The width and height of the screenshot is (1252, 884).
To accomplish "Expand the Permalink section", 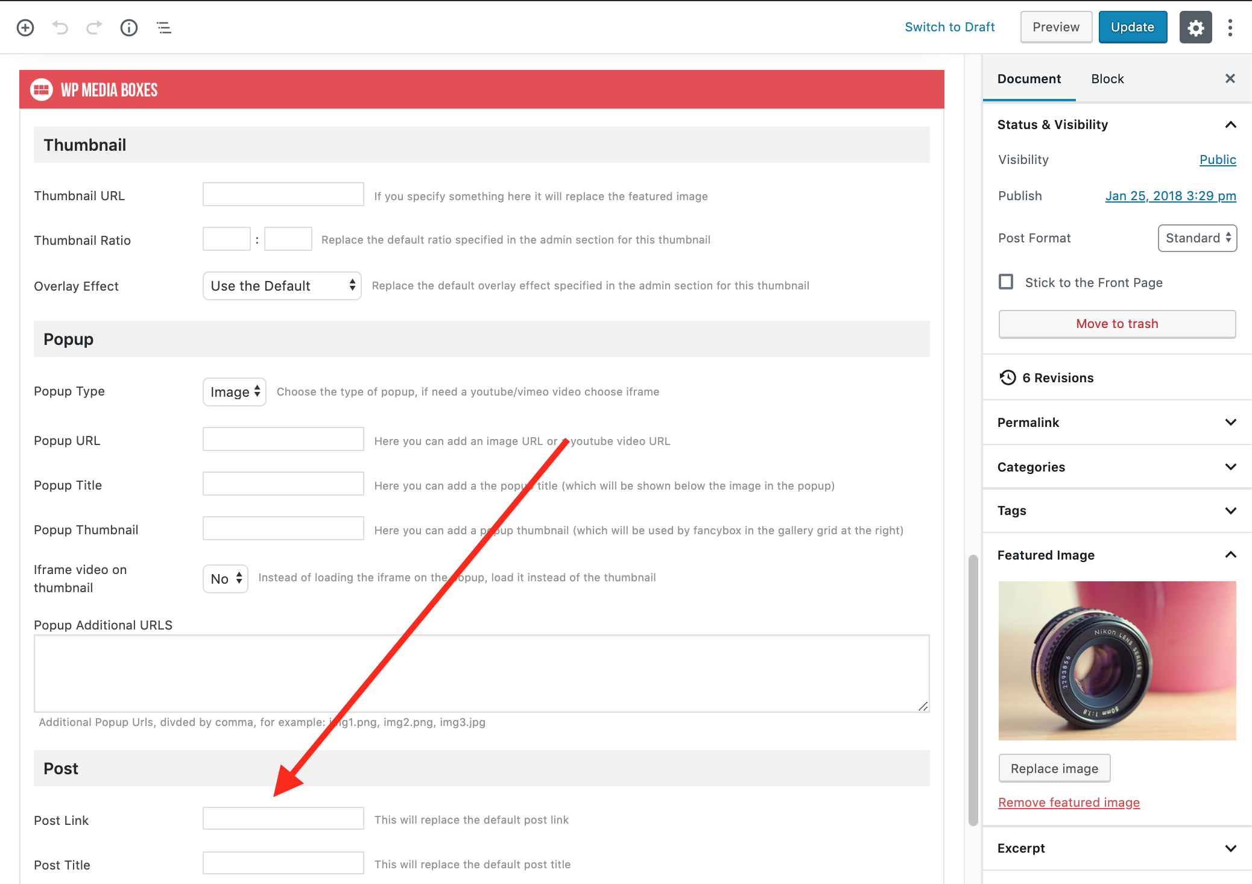I will click(1117, 422).
